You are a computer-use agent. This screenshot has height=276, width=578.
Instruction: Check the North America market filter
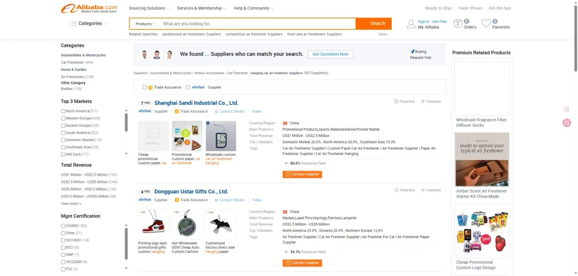click(x=63, y=111)
